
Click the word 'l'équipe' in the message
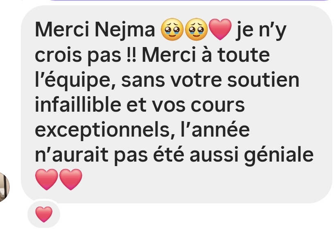point(75,80)
